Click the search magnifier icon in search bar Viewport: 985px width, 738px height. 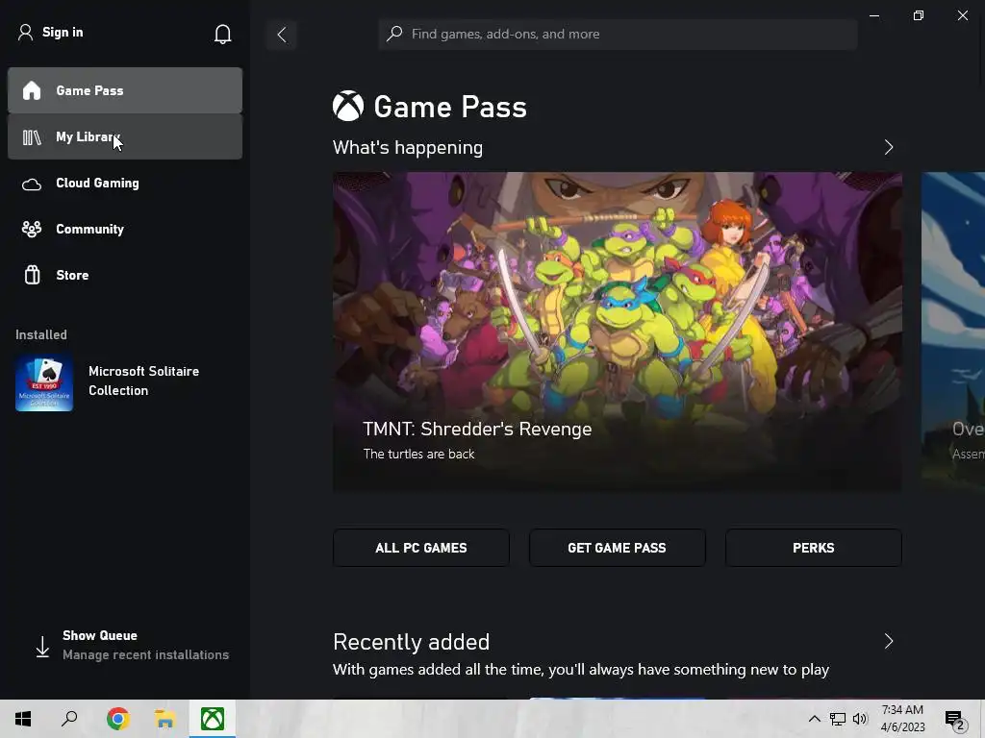click(x=394, y=34)
